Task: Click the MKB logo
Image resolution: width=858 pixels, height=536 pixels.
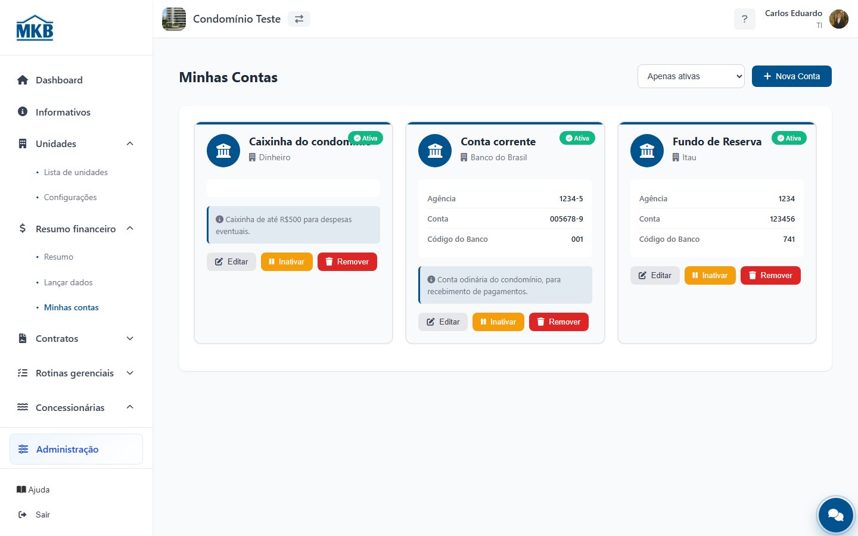Action: tap(35, 27)
